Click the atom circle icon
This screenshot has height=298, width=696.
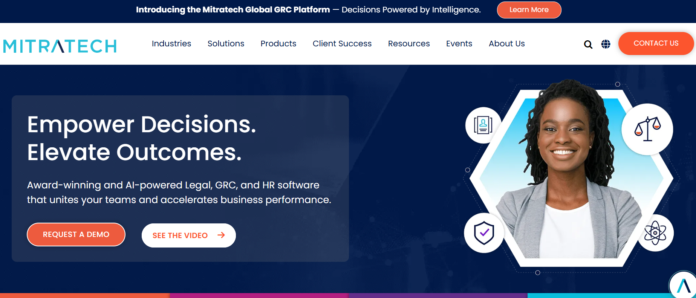click(x=655, y=233)
